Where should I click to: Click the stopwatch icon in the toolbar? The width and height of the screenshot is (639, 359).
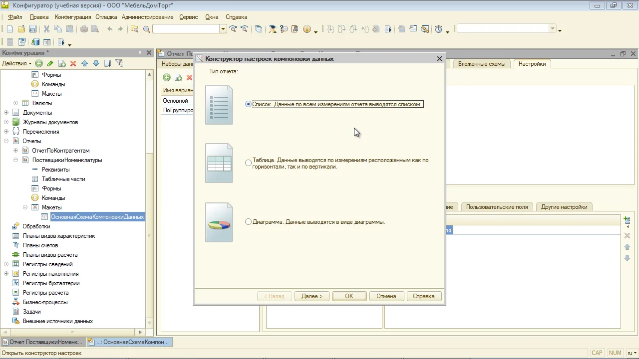click(438, 29)
